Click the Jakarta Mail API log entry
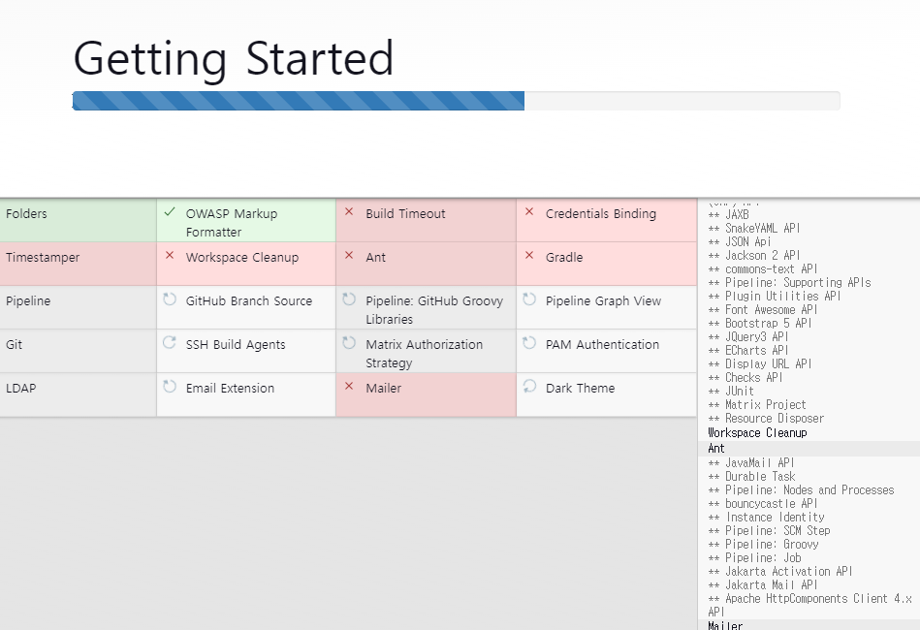Screen dimensions: 920x630 (x=763, y=584)
